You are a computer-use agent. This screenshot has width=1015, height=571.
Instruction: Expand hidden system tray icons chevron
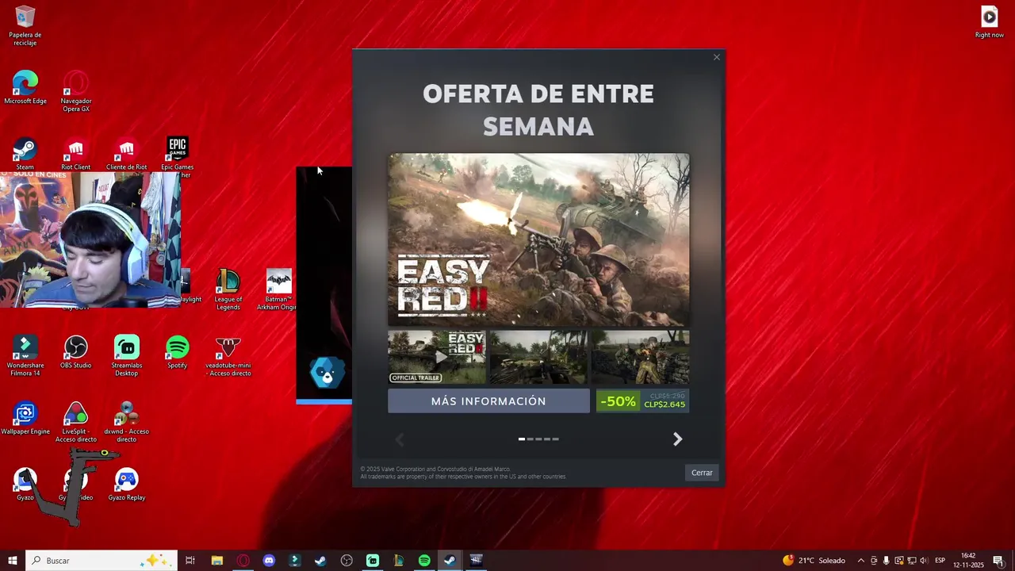[x=861, y=561]
